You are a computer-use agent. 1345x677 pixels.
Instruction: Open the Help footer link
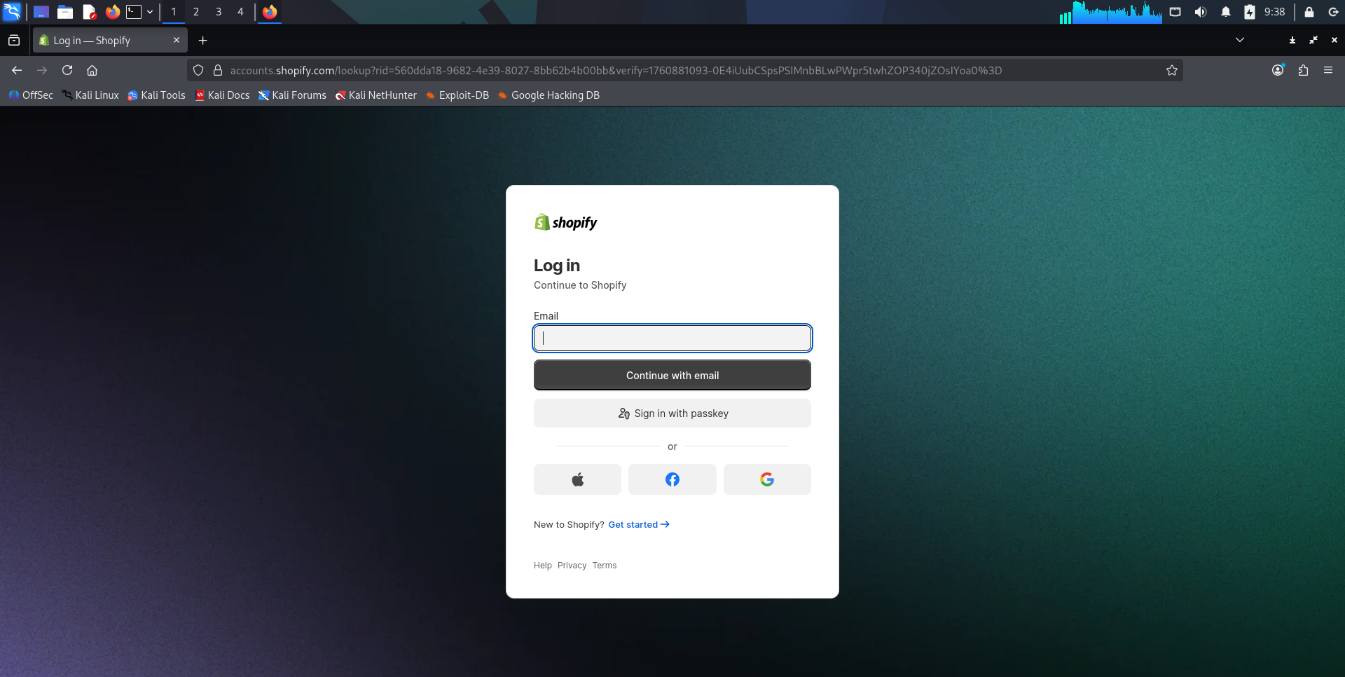tap(543, 566)
